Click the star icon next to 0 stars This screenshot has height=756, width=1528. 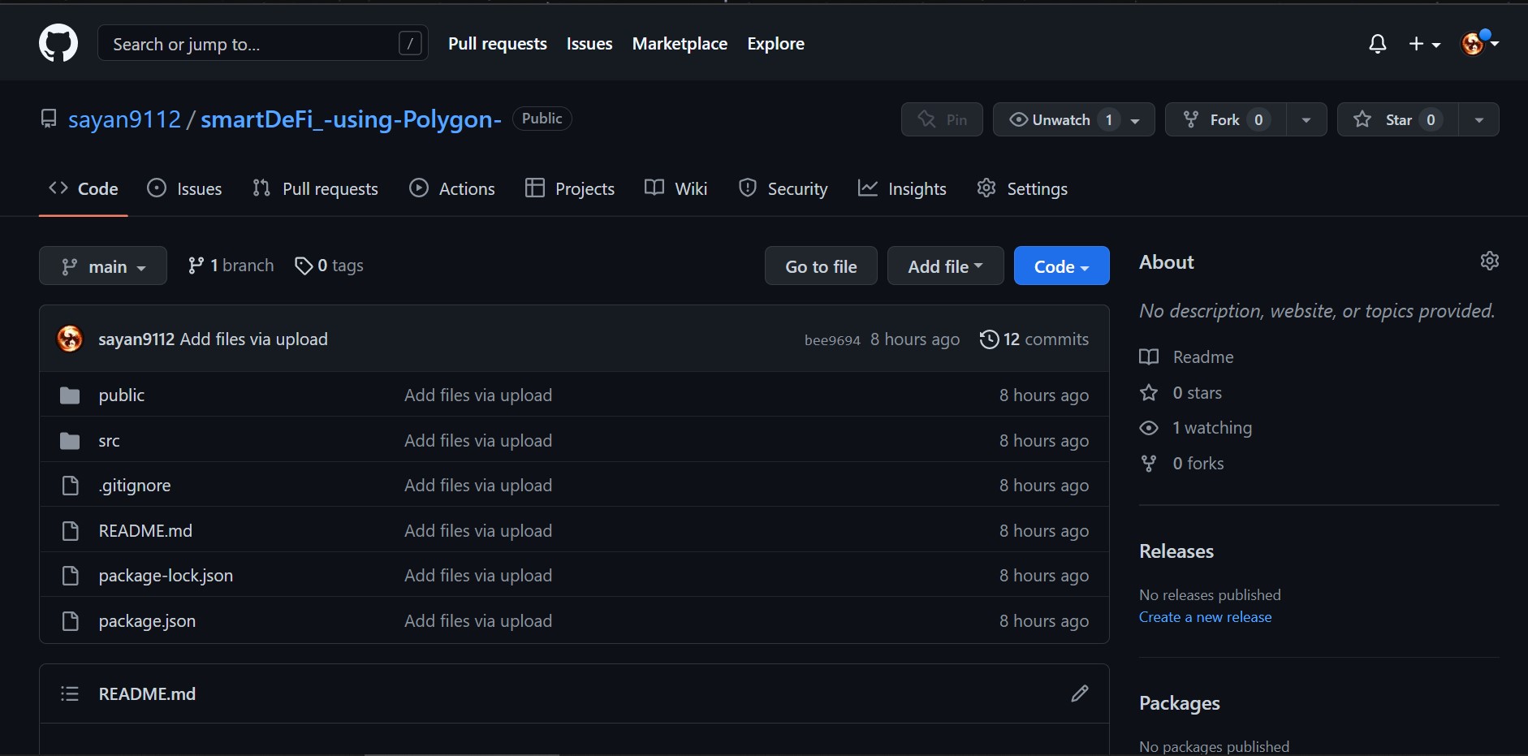pyautogui.click(x=1149, y=393)
